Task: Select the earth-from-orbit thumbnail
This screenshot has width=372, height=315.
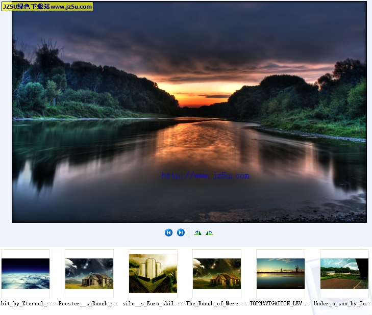Action: coord(26,274)
